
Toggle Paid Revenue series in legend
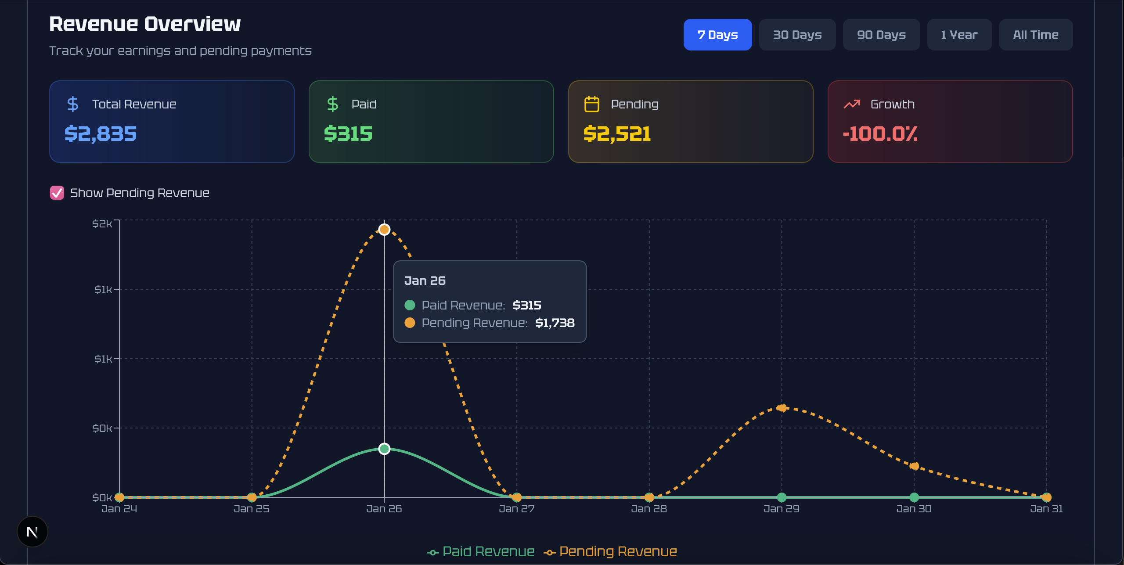coord(481,551)
